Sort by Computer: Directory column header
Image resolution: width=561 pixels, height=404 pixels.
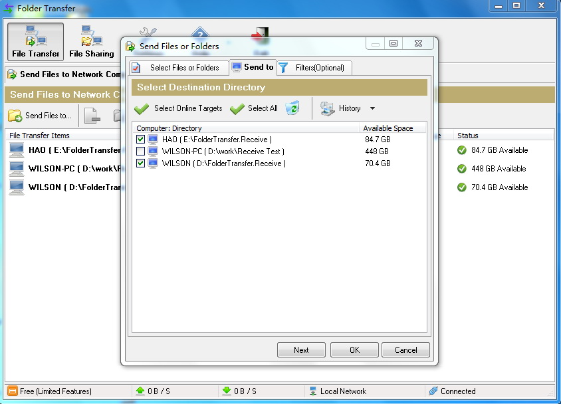(245, 128)
